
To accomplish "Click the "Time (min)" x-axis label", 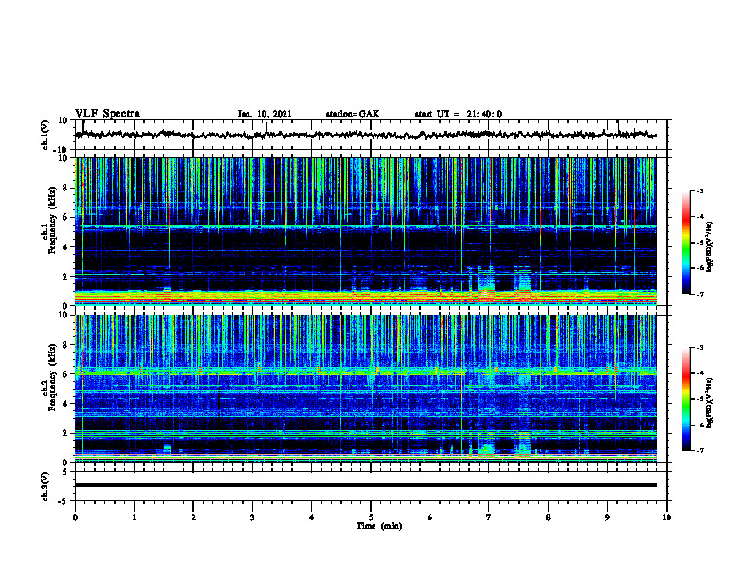I will tap(379, 526).
